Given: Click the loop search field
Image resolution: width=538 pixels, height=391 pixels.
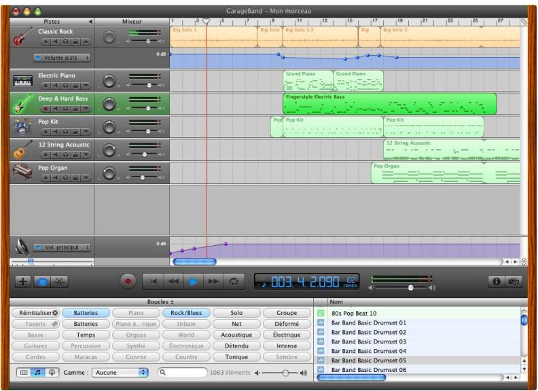Looking at the screenshot, I should pyautogui.click(x=183, y=372).
